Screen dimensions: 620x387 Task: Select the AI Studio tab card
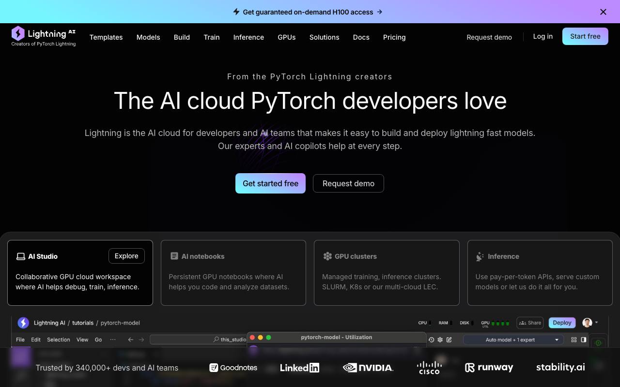(x=80, y=273)
